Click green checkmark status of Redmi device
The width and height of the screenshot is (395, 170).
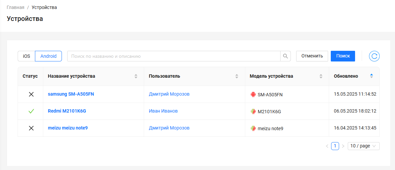pos(31,111)
